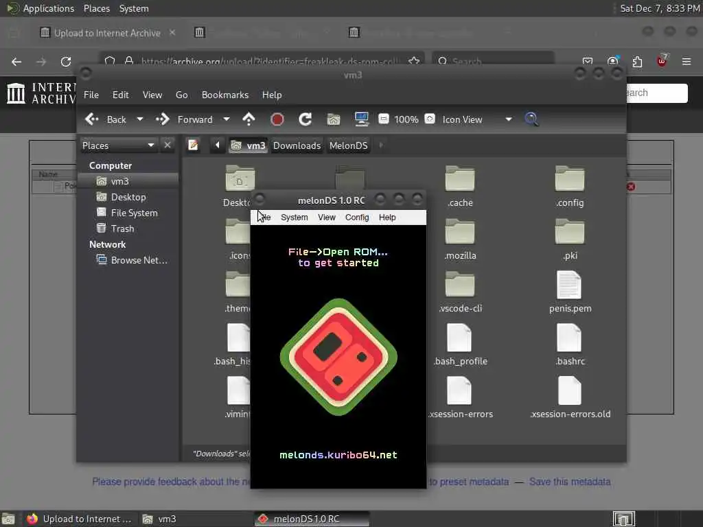Viewport: 703px width, 527px height.
Task: Open the Bookmarks menu in file manager
Action: (225, 95)
